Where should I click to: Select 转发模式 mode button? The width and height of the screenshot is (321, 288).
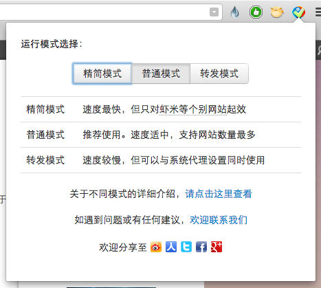(x=219, y=74)
